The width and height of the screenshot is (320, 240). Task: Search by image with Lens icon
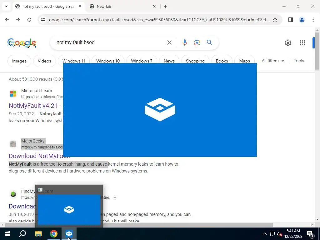point(197,42)
